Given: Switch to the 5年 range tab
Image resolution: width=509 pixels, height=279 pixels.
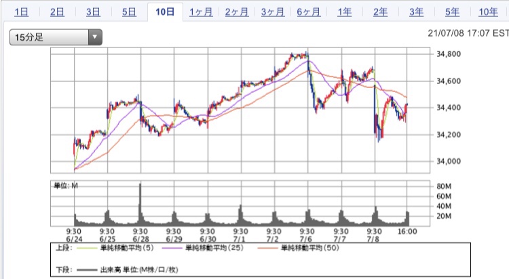Looking at the screenshot, I should point(452,12).
